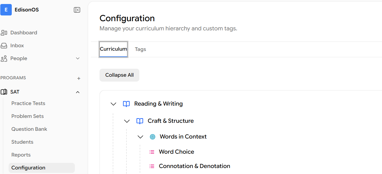The width and height of the screenshot is (382, 174).
Task: Click the Reading & Writing book icon
Action: [x=126, y=104]
